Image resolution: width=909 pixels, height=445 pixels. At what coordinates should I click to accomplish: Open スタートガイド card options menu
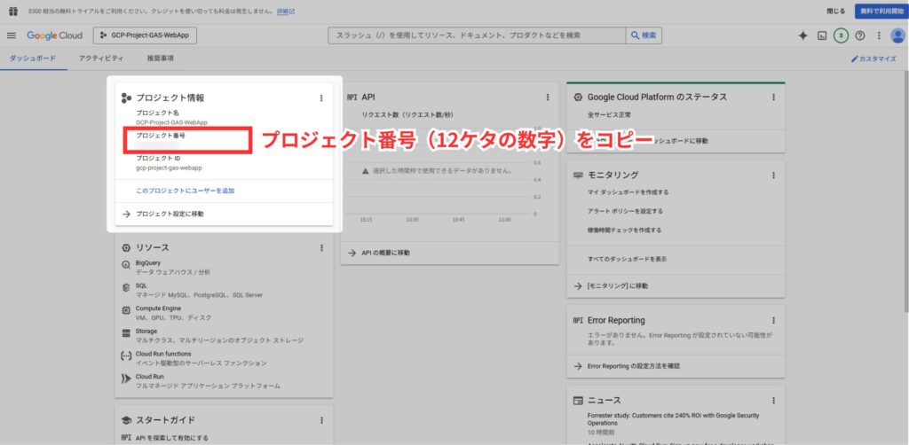pyautogui.click(x=321, y=421)
